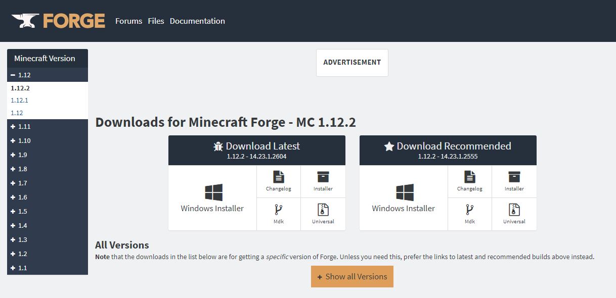Screen dimensions: 616x298
Task: Expand the 1.11 version group
Action: coord(48,126)
